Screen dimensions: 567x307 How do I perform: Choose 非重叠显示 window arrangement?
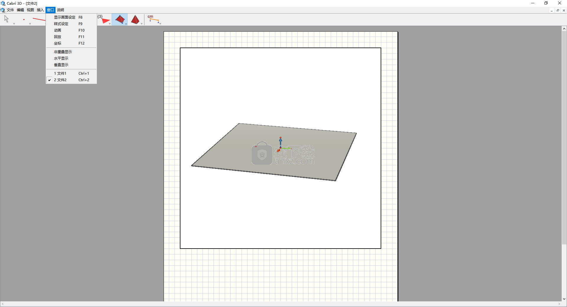[71, 52]
